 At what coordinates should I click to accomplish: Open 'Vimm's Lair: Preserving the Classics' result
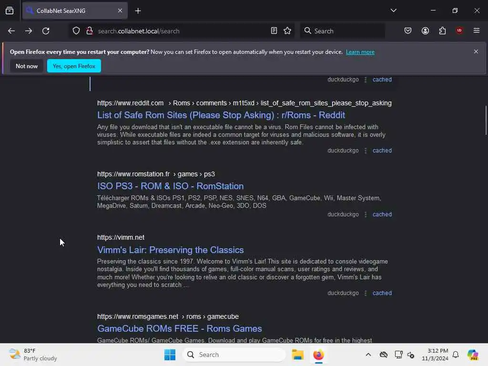170,250
